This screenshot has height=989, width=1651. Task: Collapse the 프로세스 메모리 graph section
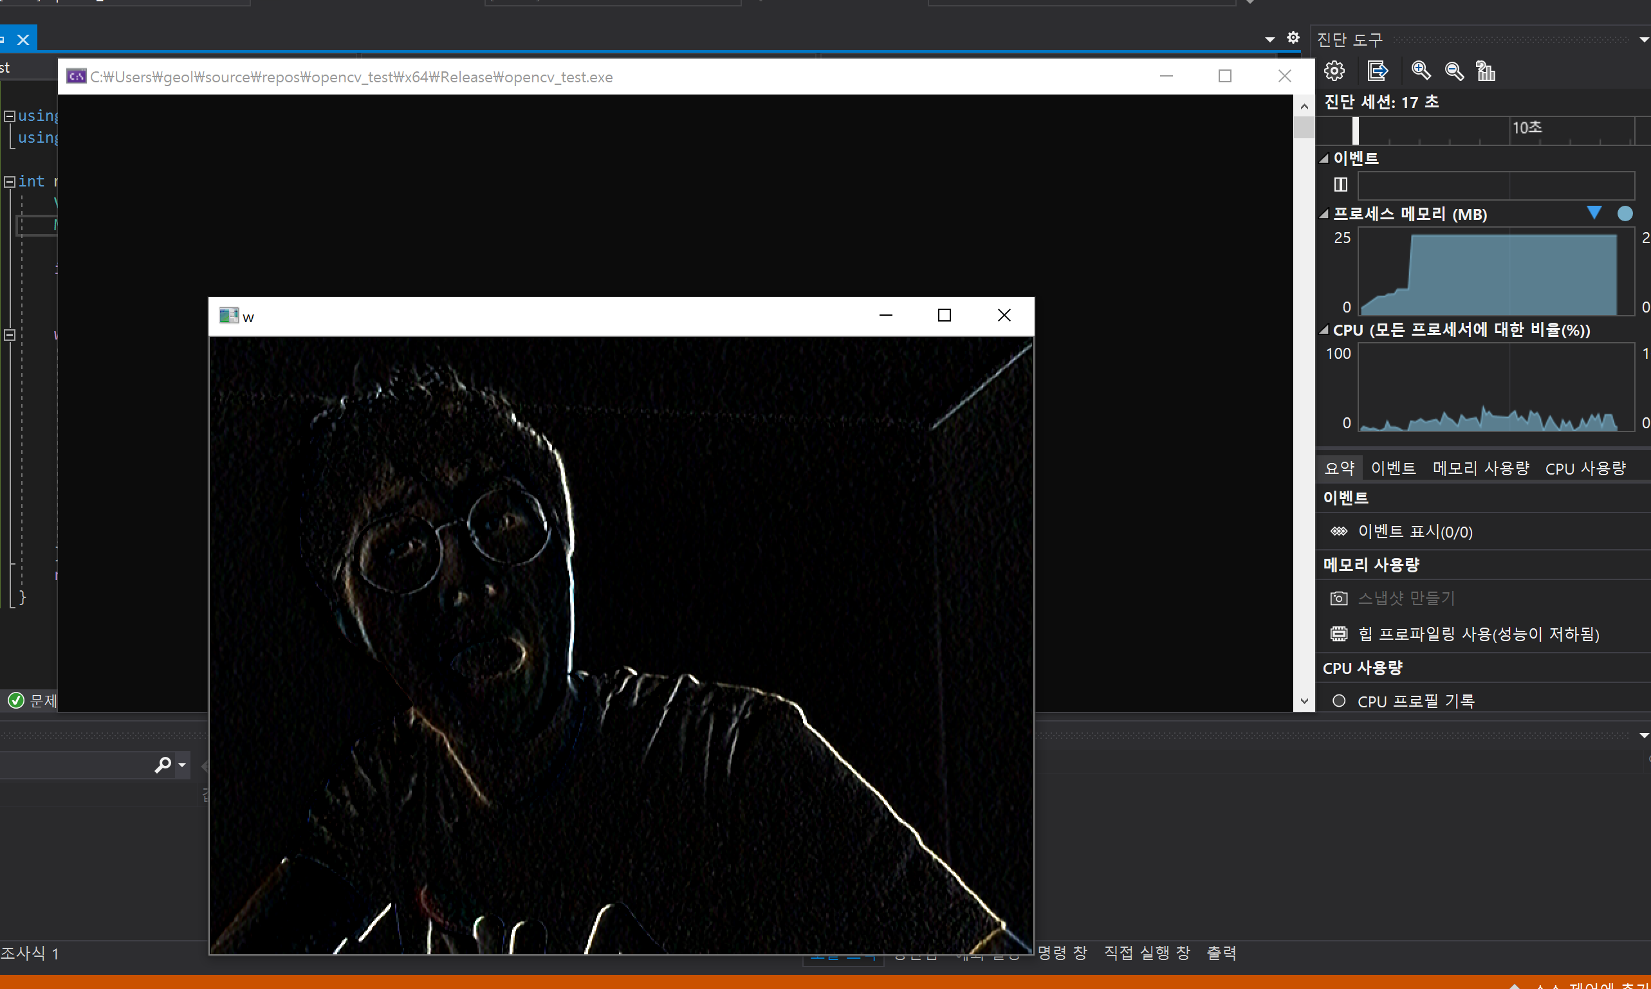(x=1324, y=214)
